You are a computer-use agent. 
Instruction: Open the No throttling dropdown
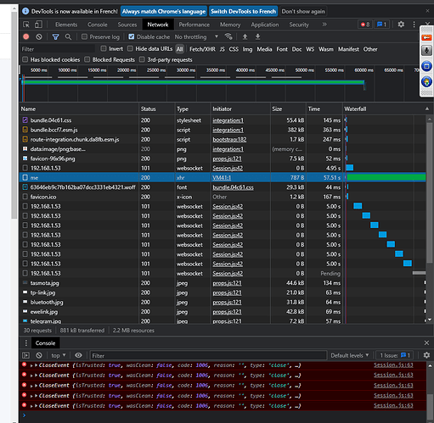click(x=196, y=36)
